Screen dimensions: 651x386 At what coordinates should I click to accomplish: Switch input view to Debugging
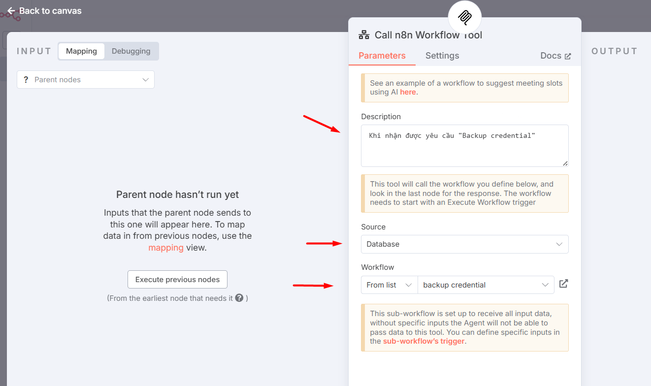click(x=131, y=51)
